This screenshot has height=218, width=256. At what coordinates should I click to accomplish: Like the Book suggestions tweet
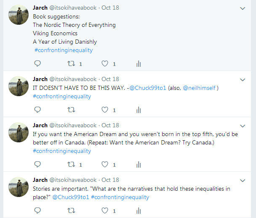click(105, 63)
